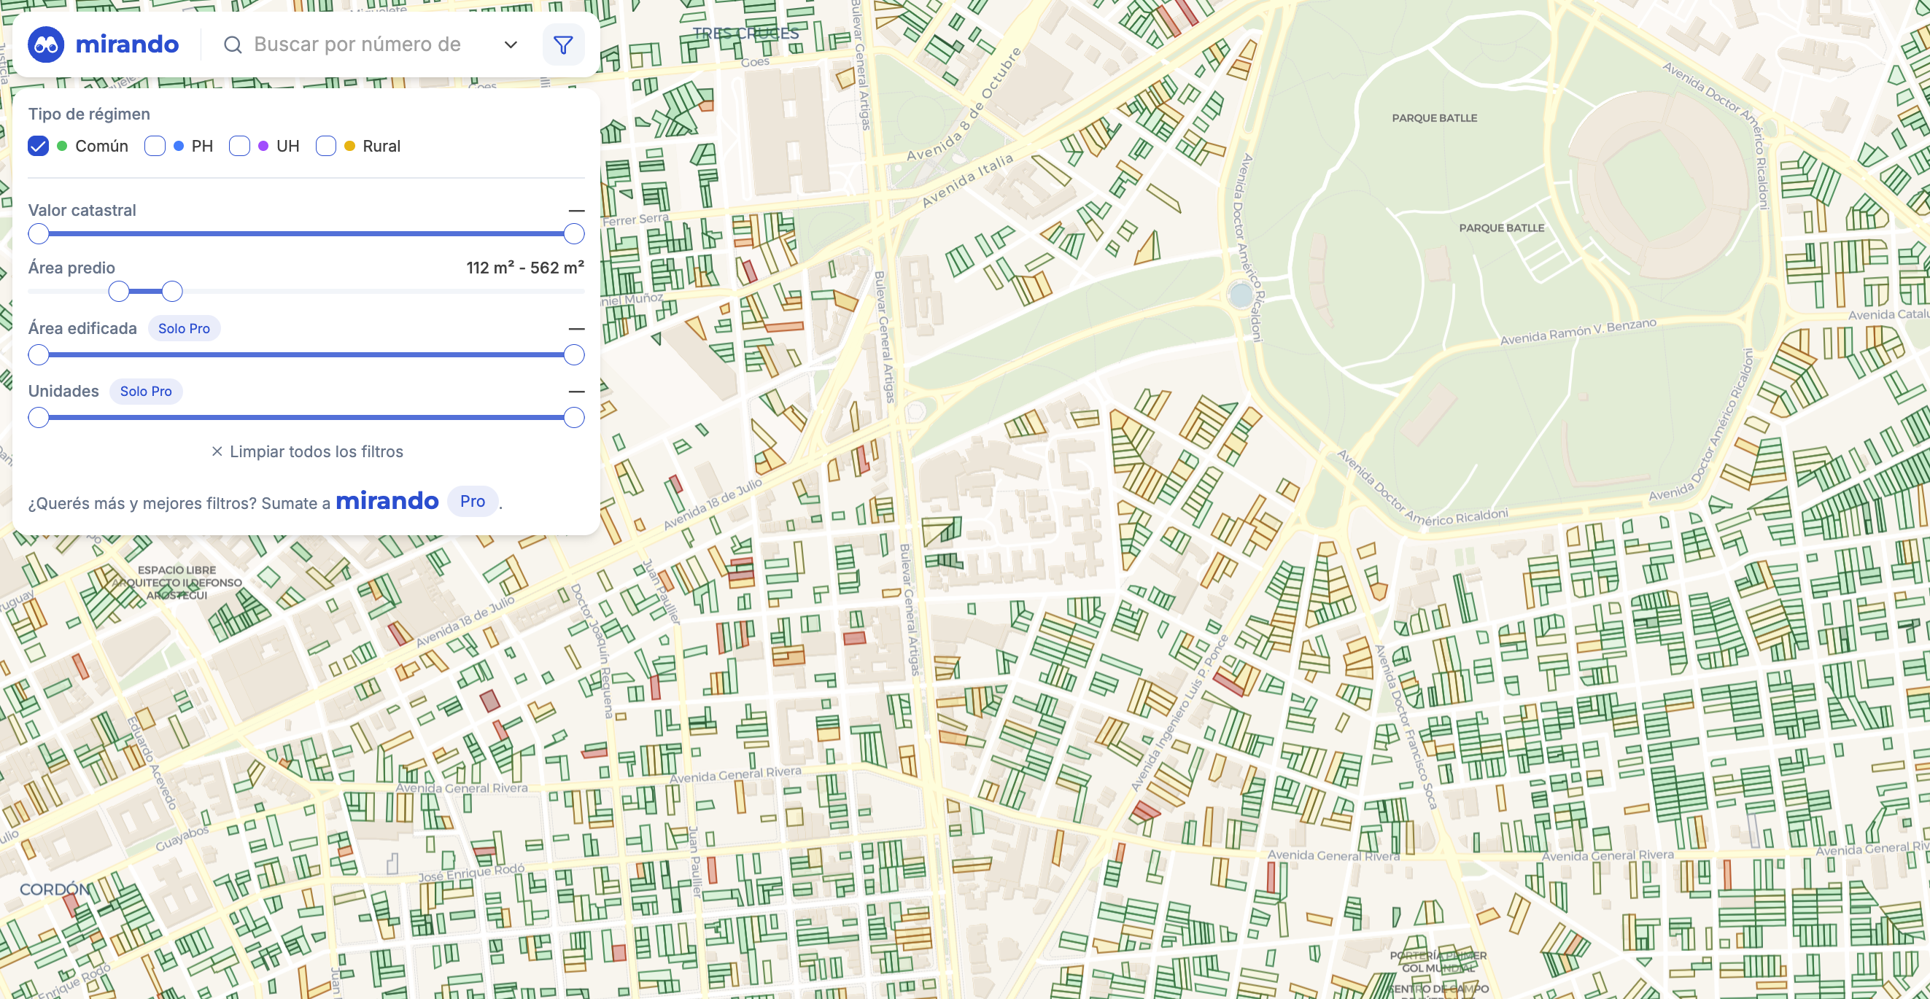1930x999 pixels.
Task: Click the dash next to Unidades
Action: [x=576, y=392]
